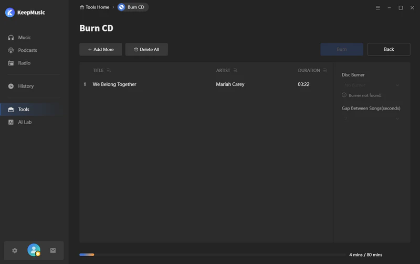Click the KeepMusic logo icon

[x=10, y=12]
